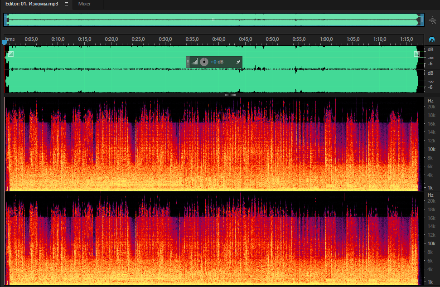Viewport: 440px width, 287px height.
Task: Click the 0:55,0 ruler mark
Action: click(299, 39)
